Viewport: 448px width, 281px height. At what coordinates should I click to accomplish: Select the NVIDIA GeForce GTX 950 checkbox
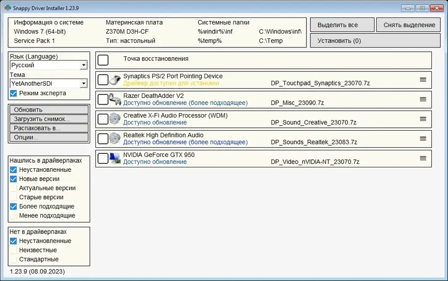click(x=103, y=158)
